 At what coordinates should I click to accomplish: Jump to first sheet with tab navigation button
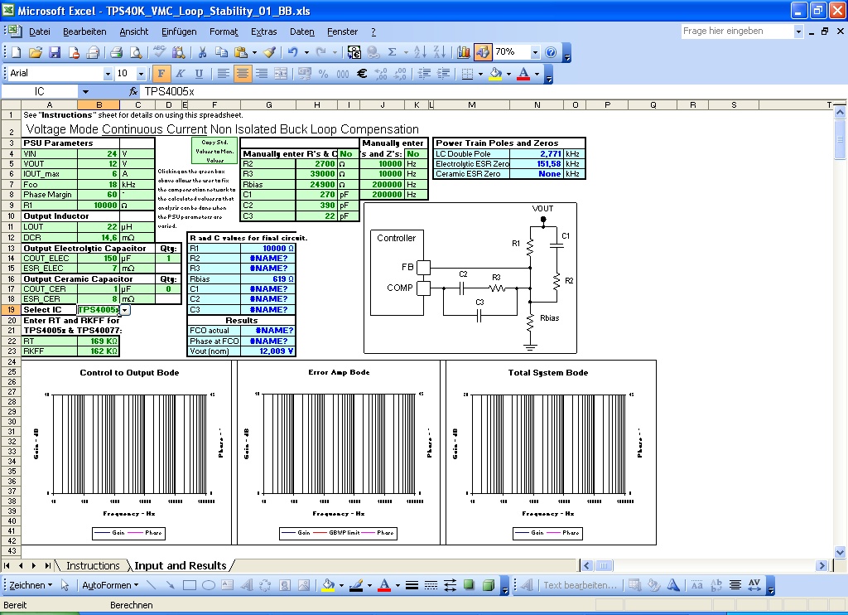point(7,566)
